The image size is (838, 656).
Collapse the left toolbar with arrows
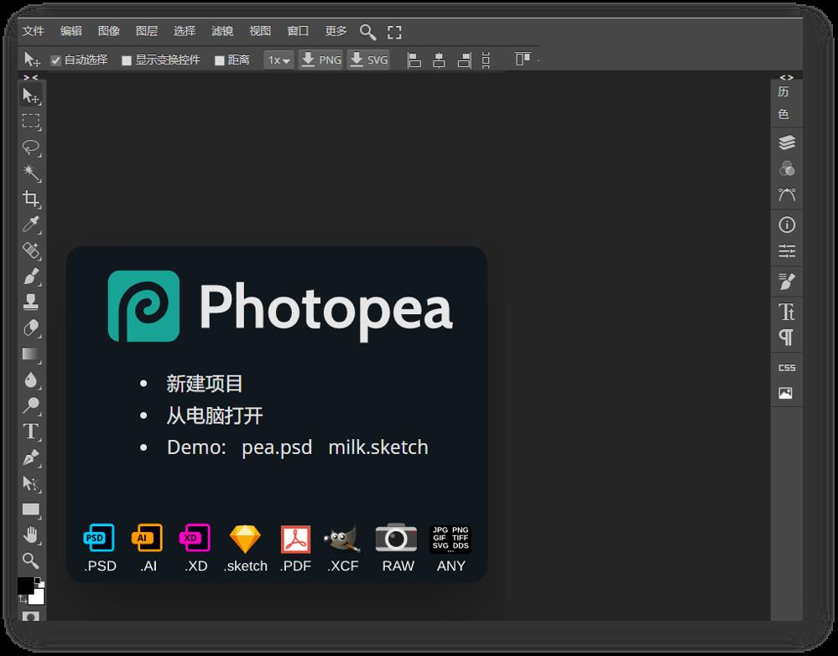31,77
